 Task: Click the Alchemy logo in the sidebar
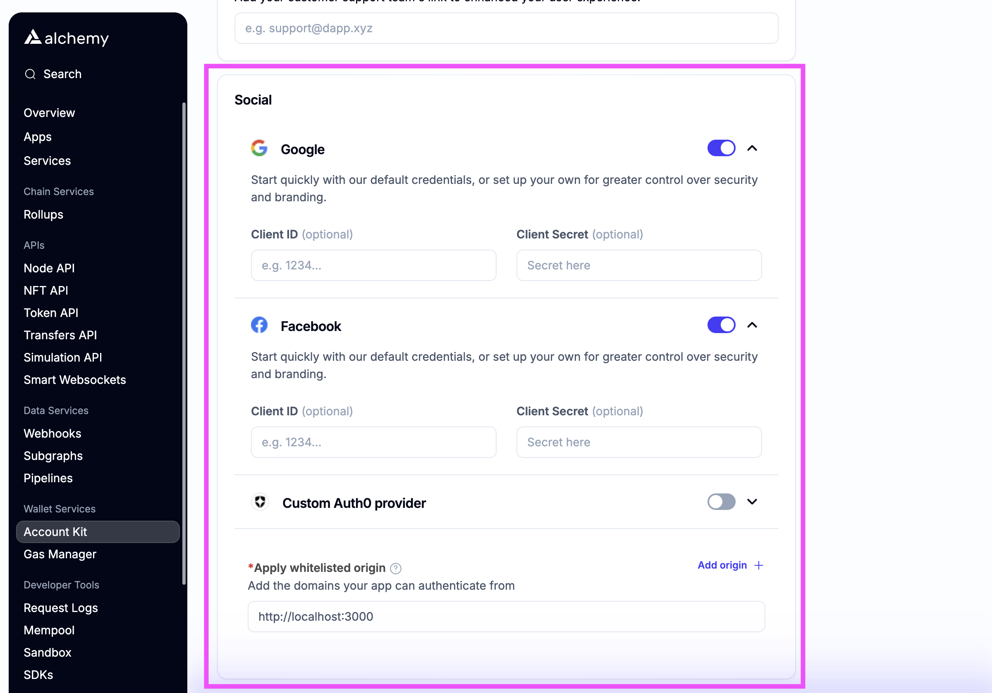[x=66, y=38]
